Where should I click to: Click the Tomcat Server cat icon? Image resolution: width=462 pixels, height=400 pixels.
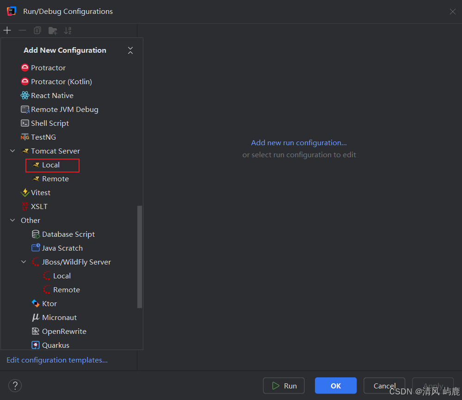25,151
